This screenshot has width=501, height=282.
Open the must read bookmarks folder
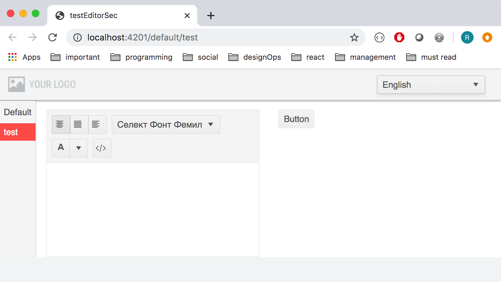click(x=431, y=57)
